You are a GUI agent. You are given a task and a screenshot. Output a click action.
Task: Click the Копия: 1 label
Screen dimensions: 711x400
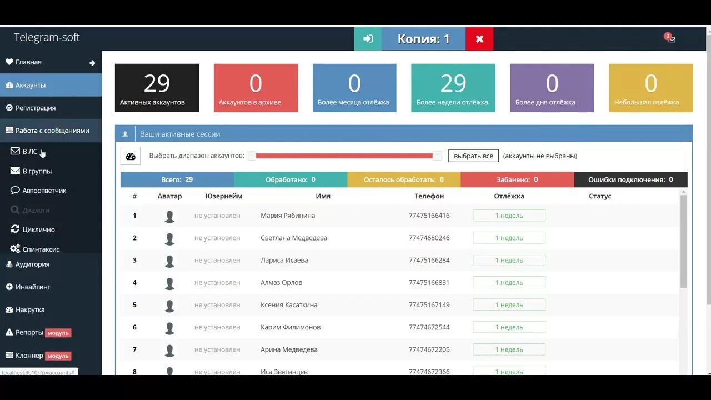coord(423,39)
